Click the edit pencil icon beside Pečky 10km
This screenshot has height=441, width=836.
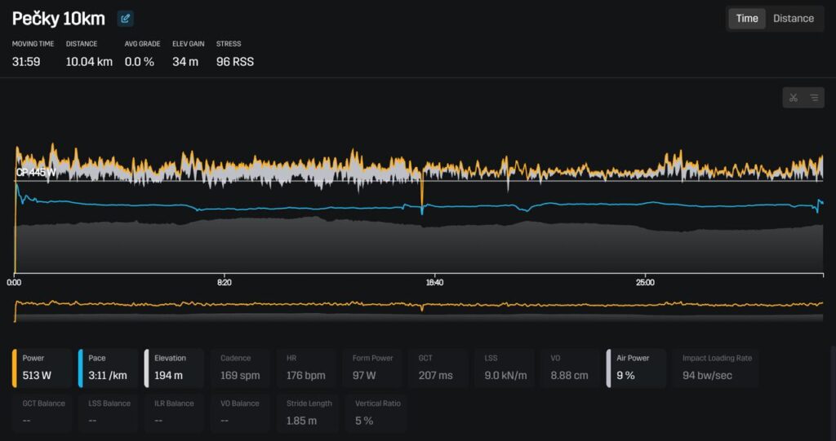click(x=125, y=19)
